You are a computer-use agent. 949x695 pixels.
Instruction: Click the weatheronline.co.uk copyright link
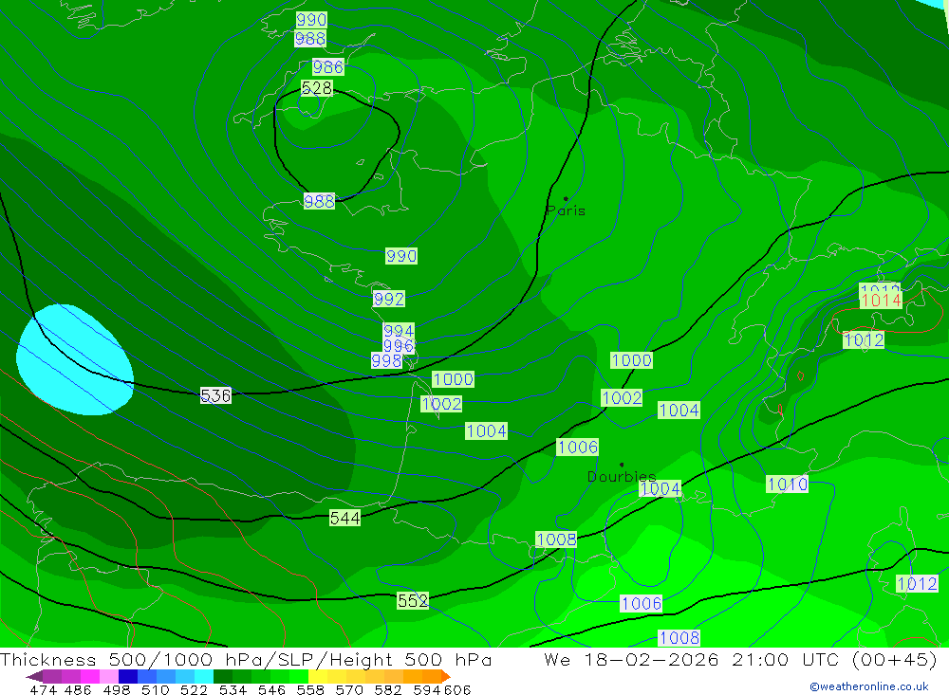[869, 686]
